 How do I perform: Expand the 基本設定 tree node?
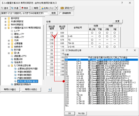(x=6, y=18)
